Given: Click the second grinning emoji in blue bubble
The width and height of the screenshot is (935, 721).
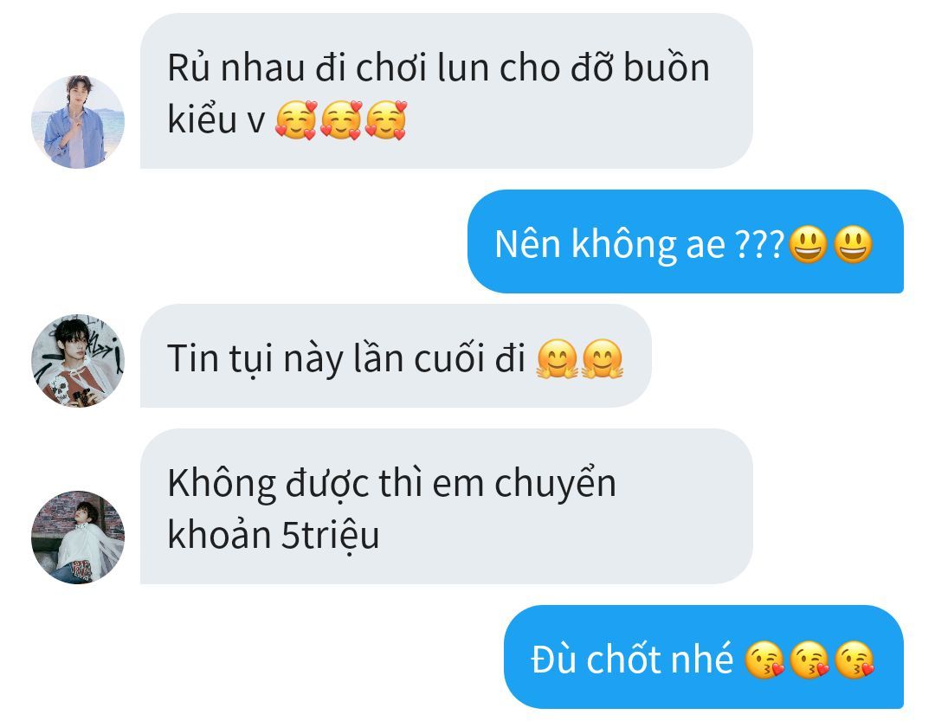Looking at the screenshot, I should (x=853, y=244).
